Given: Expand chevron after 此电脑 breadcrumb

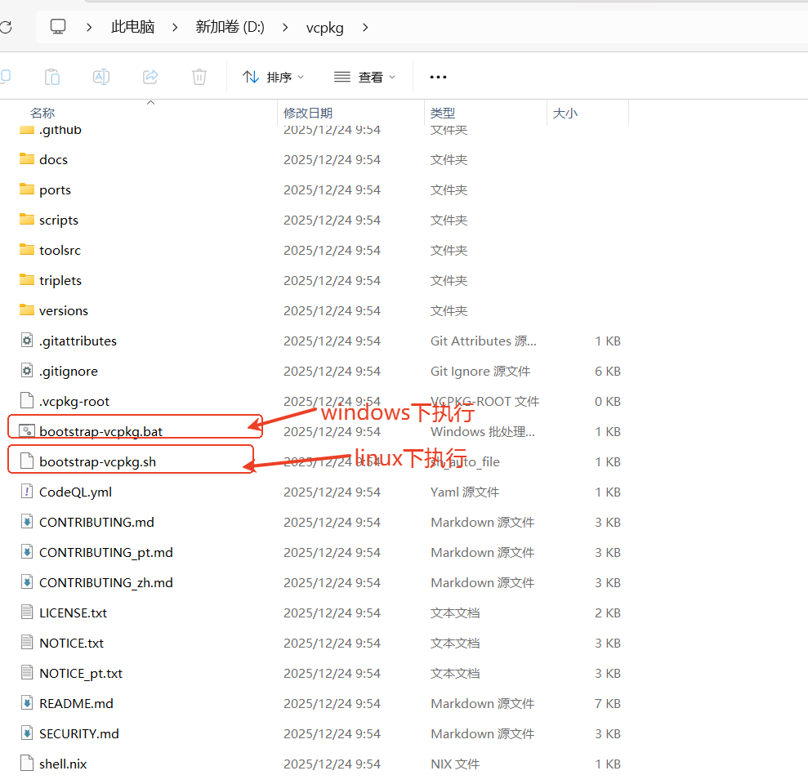Looking at the screenshot, I should click(x=175, y=27).
